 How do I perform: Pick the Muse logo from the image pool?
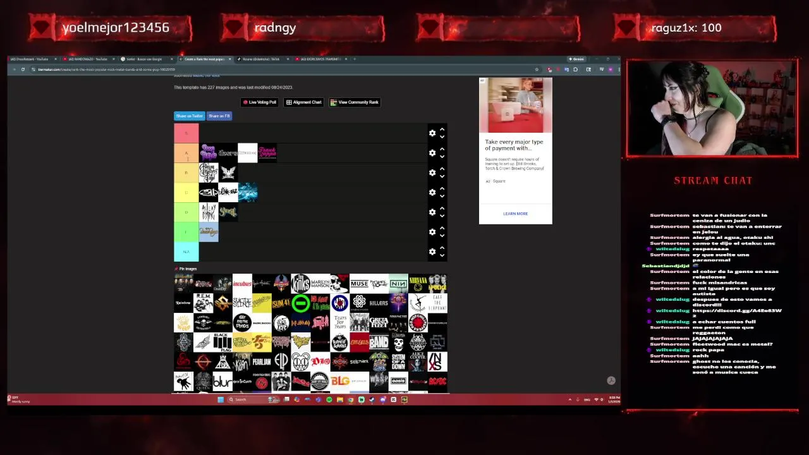[x=359, y=284]
